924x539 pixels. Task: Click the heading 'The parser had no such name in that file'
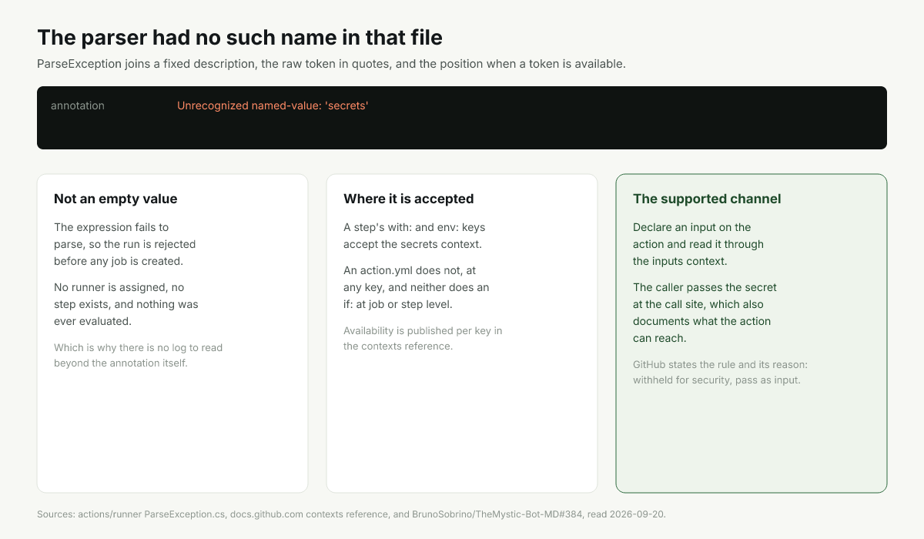coord(239,37)
